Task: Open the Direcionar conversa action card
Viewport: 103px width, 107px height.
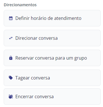Action: tap(52, 38)
